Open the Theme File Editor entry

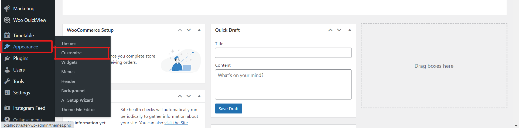pos(78,109)
